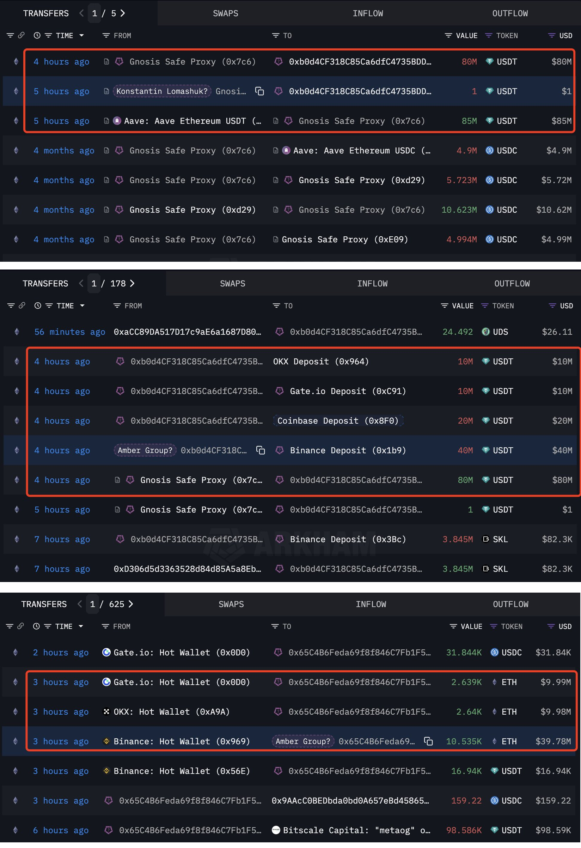Copy the Amber Group 0xb0d4CF318C address

[261, 450]
